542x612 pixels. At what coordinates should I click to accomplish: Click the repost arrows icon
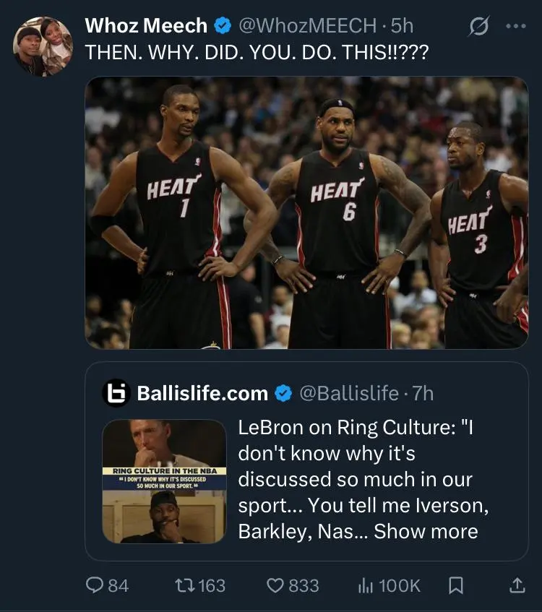tap(186, 585)
